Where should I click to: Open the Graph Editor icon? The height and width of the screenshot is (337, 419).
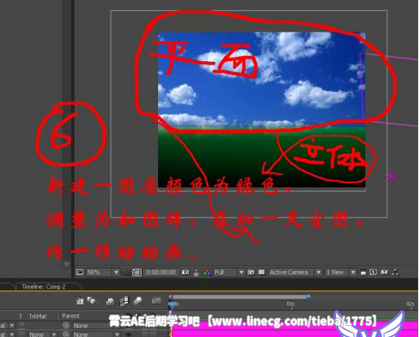156,301
